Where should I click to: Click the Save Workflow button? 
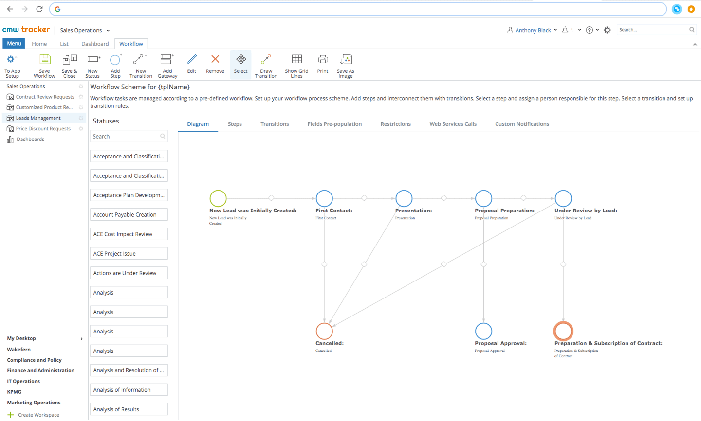[44, 65]
